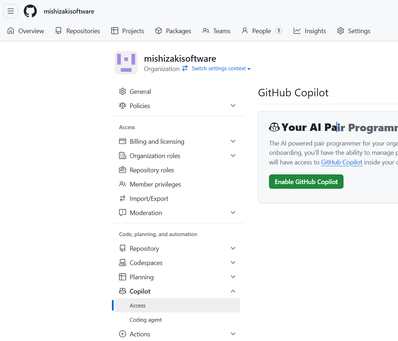Click the Copilot icon in sidebar
Screen dimensions: 398x341
click(x=123, y=291)
